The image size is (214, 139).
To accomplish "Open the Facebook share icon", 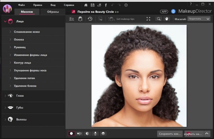I will click(x=105, y=5).
